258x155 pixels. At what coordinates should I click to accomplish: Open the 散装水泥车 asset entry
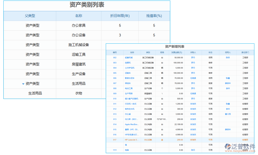point(130,78)
